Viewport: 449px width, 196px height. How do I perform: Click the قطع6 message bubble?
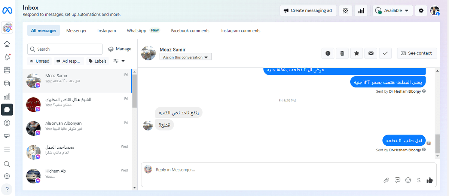pyautogui.click(x=165, y=125)
